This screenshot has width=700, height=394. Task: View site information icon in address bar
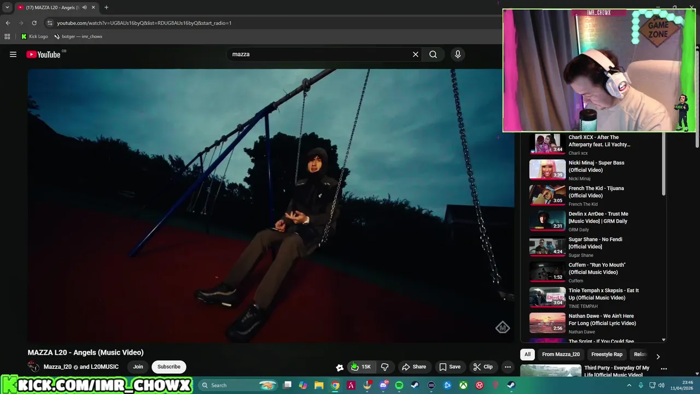click(x=50, y=23)
